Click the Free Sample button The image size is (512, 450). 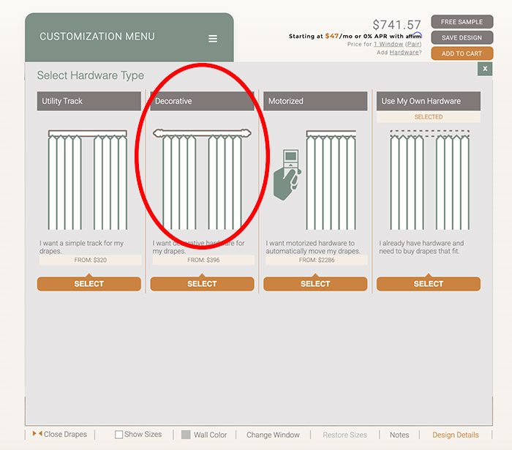462,22
